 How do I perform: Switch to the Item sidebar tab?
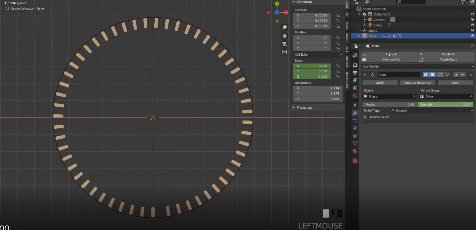click(x=347, y=5)
